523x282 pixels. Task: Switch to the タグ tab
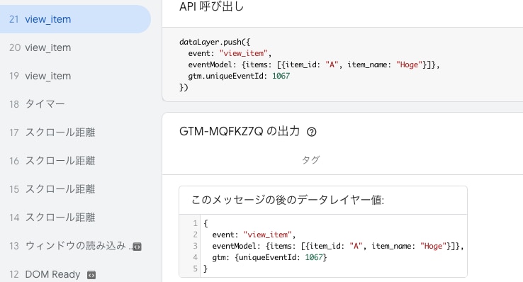click(x=310, y=160)
